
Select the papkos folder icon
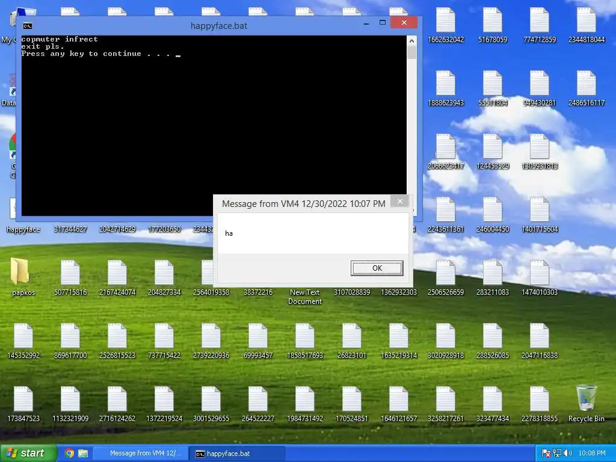(23, 277)
